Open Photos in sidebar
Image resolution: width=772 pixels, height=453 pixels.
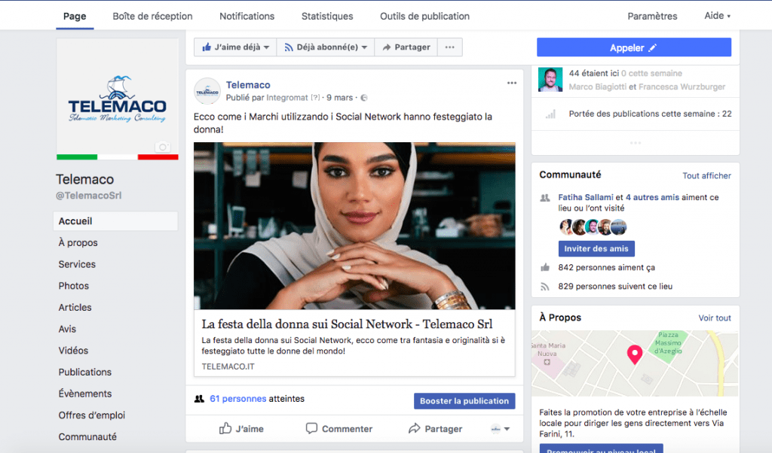(x=74, y=286)
